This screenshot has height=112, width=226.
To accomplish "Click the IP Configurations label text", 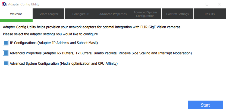I will point(54,43).
